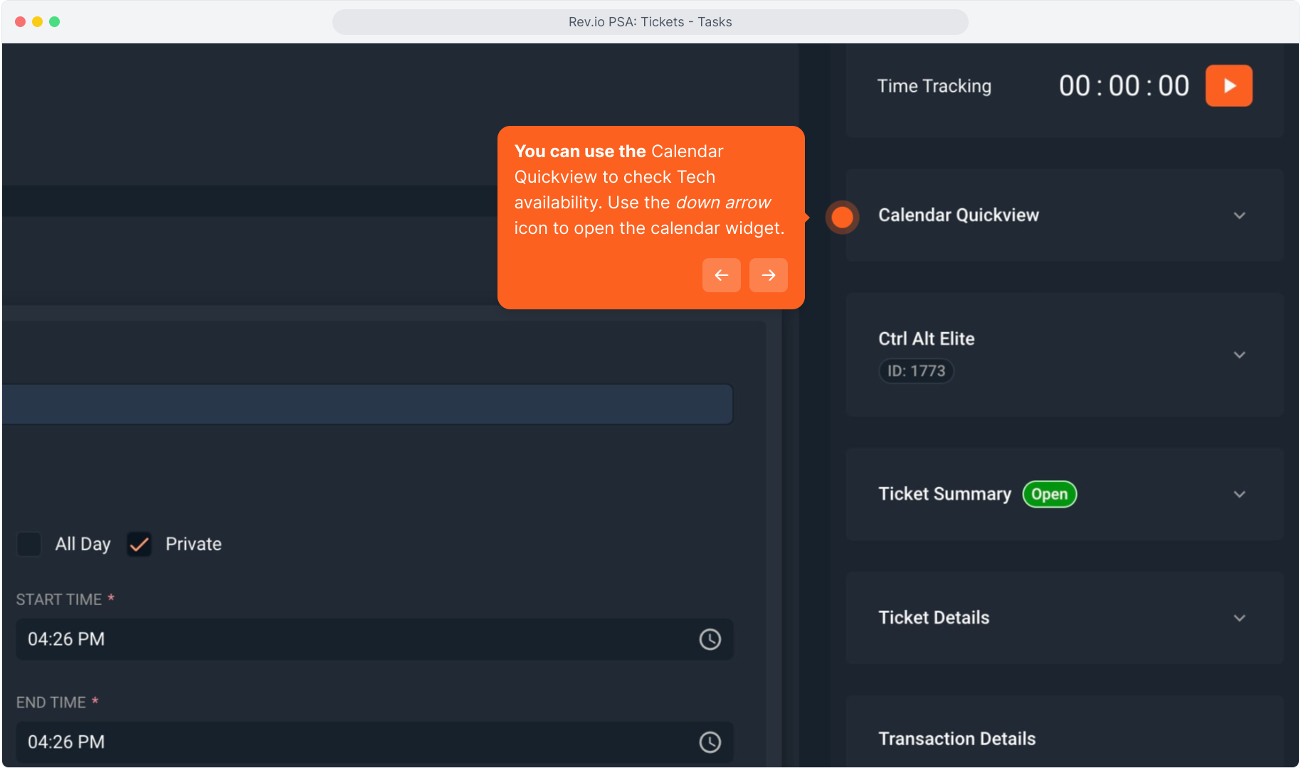1301x768 pixels.
Task: Click the blue highlighted text field
Action: [367, 405]
